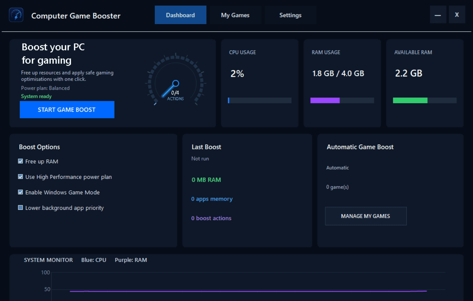The width and height of the screenshot is (473, 301).
Task: Click the 0 MB RAM result
Action: point(206,180)
